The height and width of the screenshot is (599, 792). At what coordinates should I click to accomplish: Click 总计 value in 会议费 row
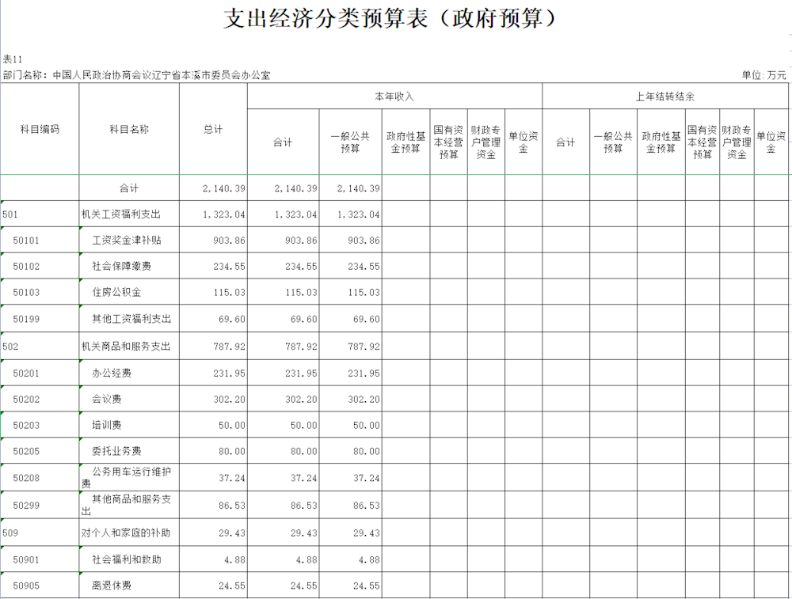coord(213,399)
